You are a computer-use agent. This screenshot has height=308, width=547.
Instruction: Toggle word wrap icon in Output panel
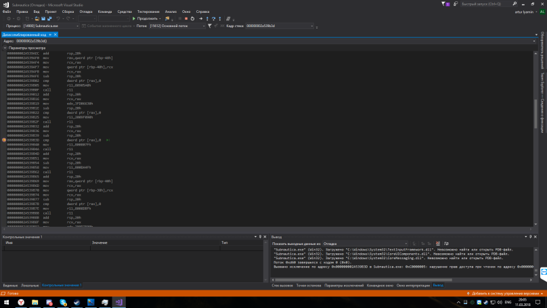pyautogui.click(x=446, y=244)
